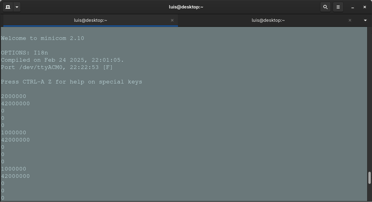372x202 pixels.
Task: Open the terminal search bar
Action: (325, 7)
